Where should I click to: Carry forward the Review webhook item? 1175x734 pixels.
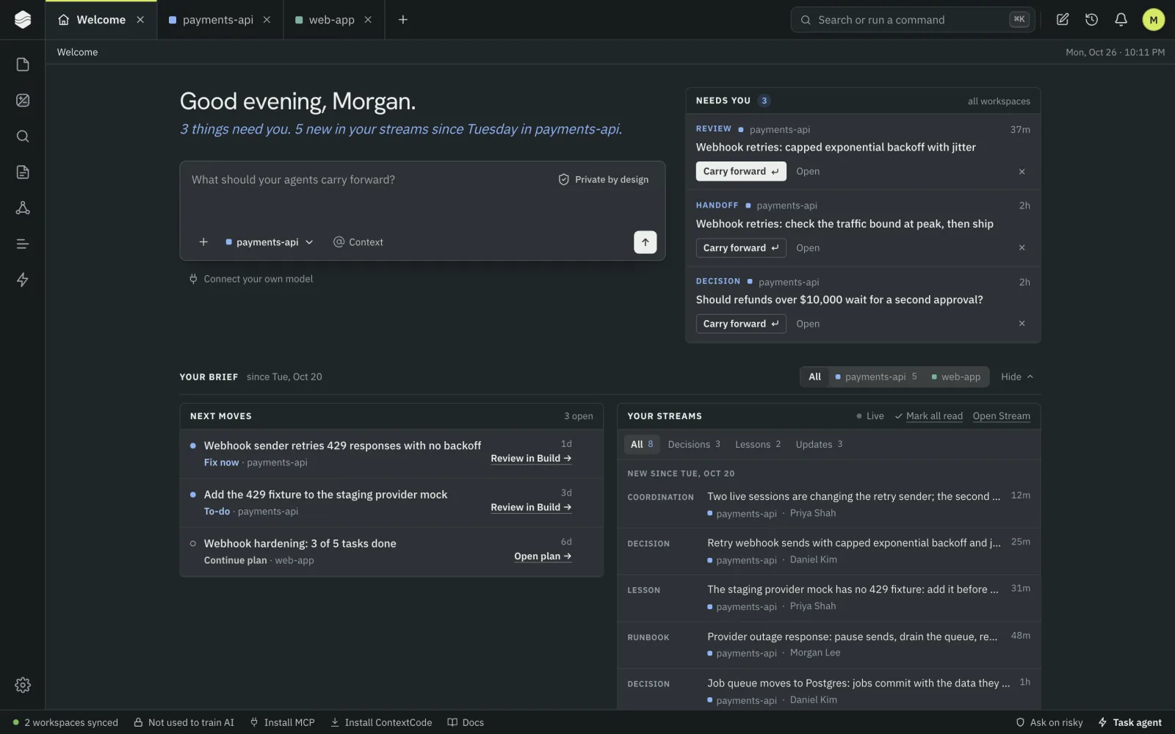point(741,172)
